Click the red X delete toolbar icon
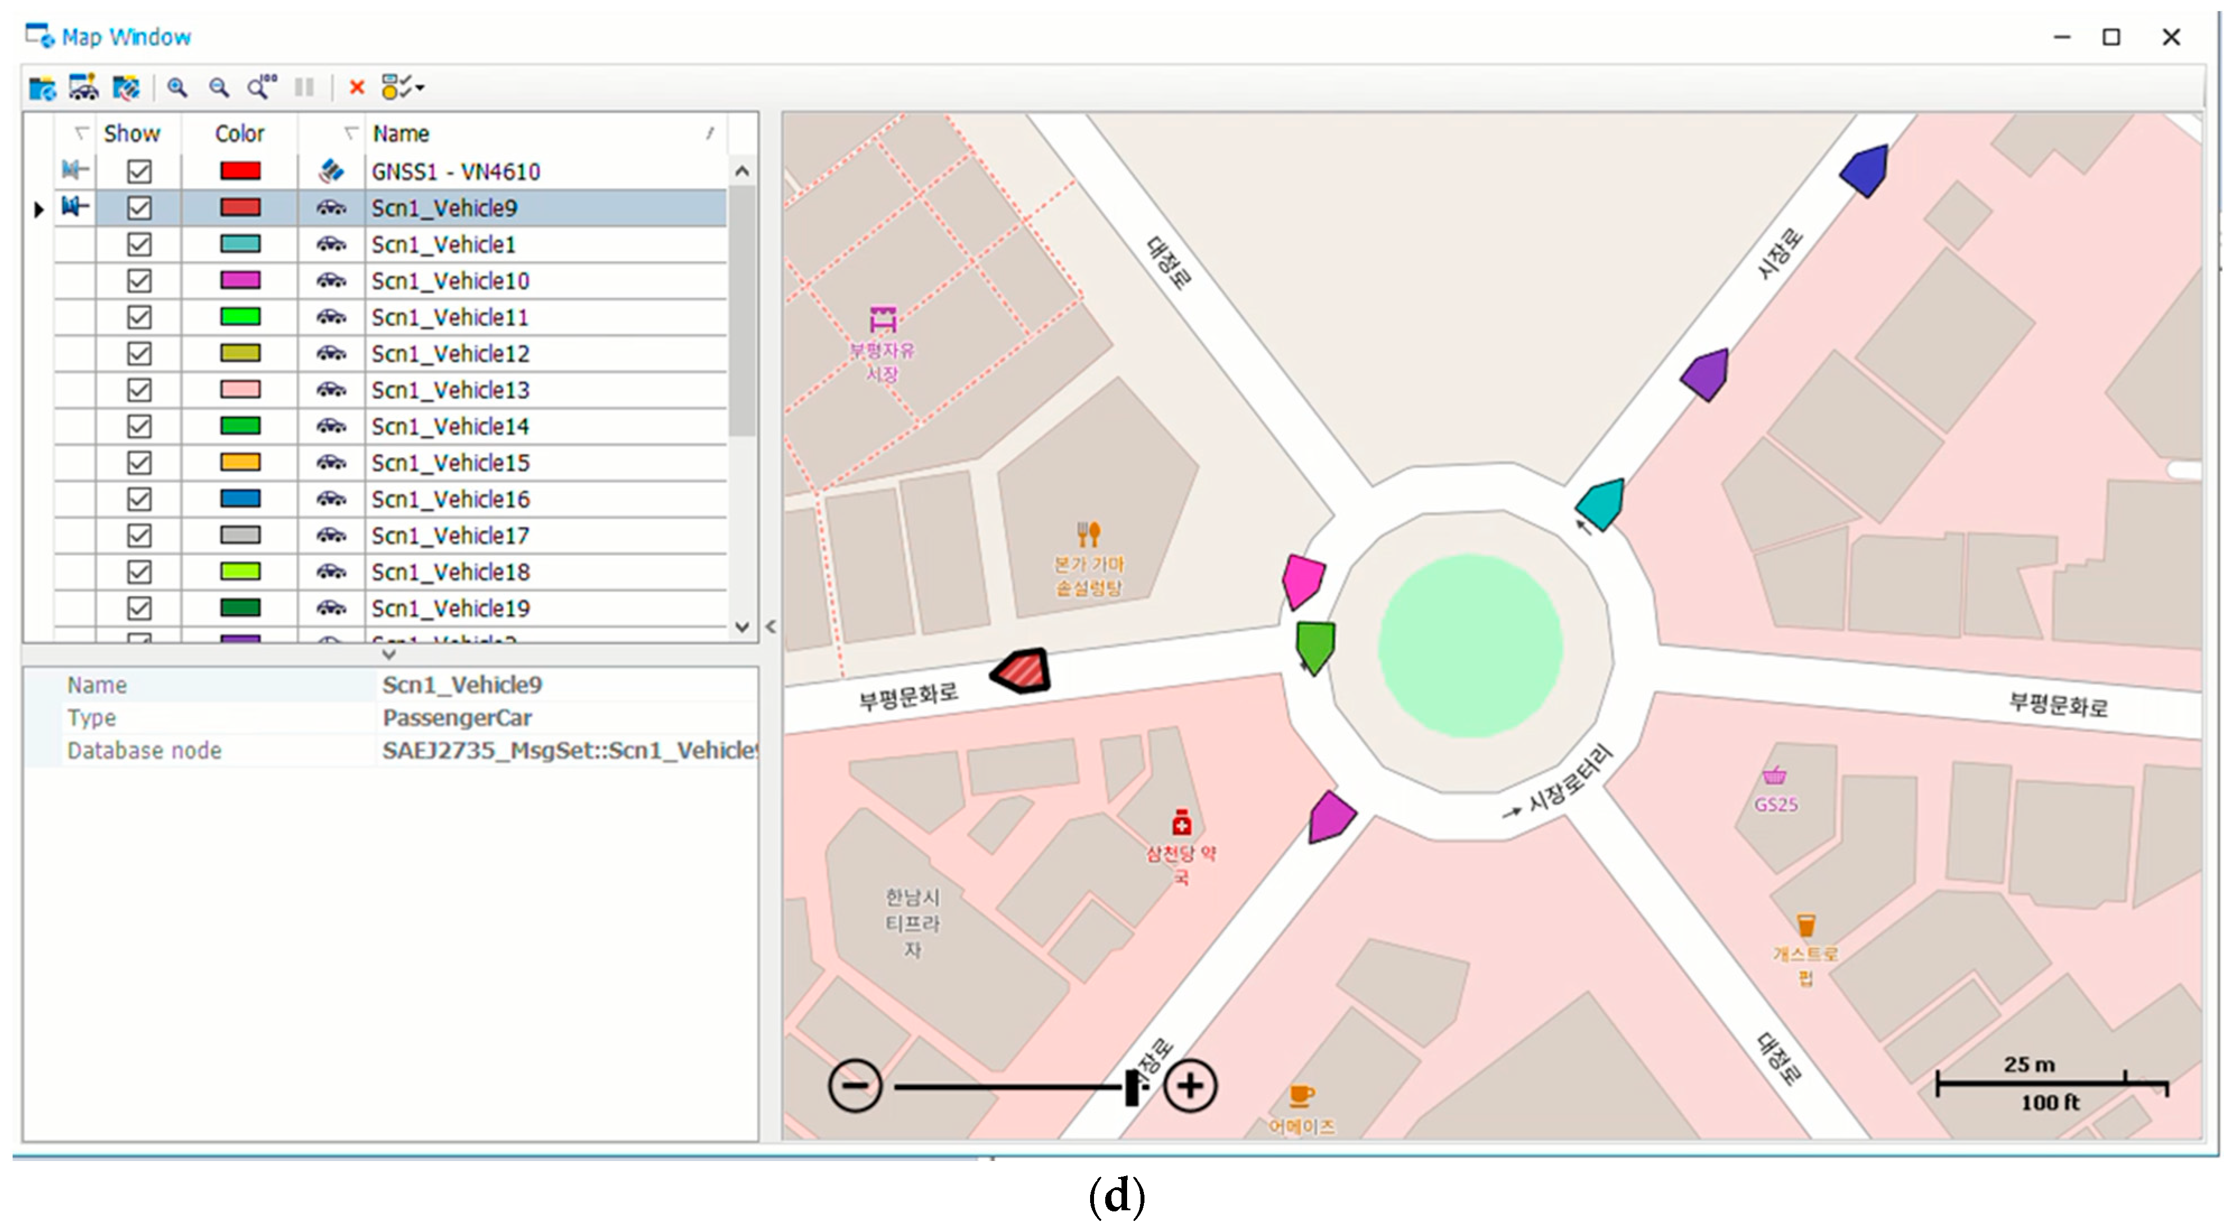The height and width of the screenshot is (1231, 2234). [x=355, y=87]
